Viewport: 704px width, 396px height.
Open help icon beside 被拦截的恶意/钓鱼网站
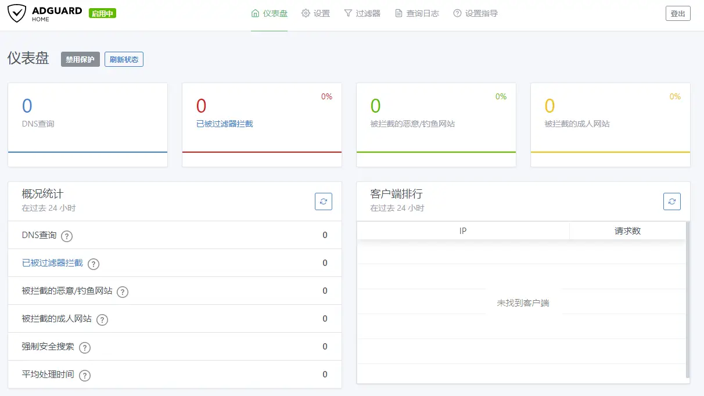(x=123, y=291)
